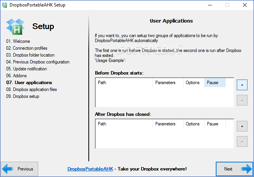Click the Previous button

click(20, 169)
